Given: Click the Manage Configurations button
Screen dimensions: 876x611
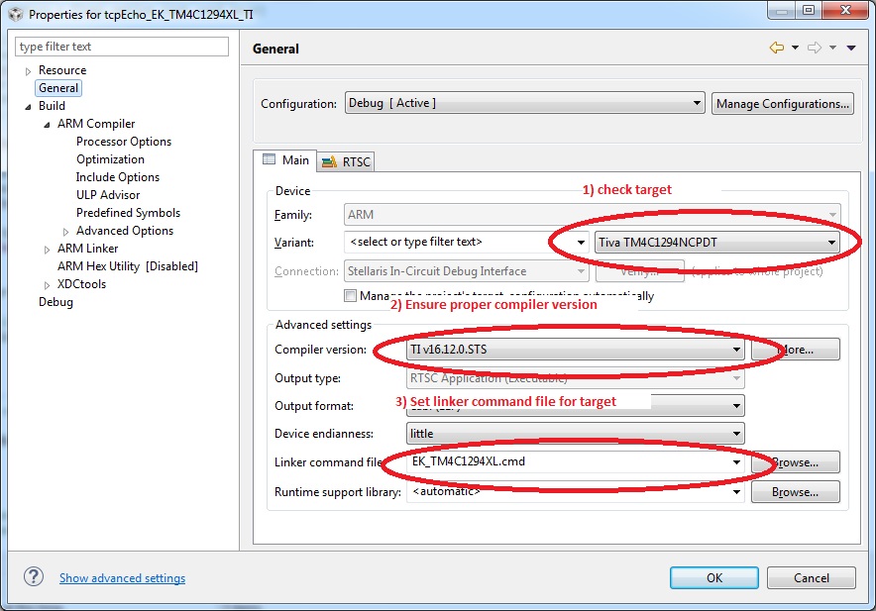Looking at the screenshot, I should [783, 104].
